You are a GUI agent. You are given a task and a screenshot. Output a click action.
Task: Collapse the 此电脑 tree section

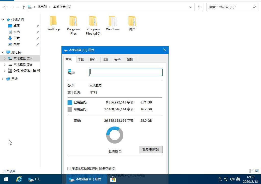point(3,52)
